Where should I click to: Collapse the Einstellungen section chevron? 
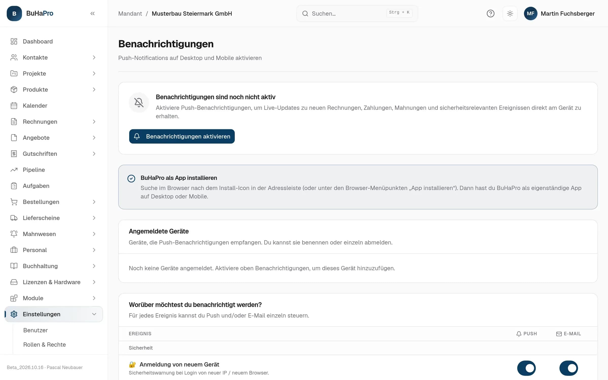coord(94,314)
